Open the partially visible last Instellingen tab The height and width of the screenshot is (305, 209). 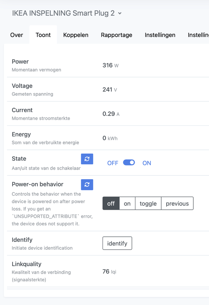[x=198, y=35]
